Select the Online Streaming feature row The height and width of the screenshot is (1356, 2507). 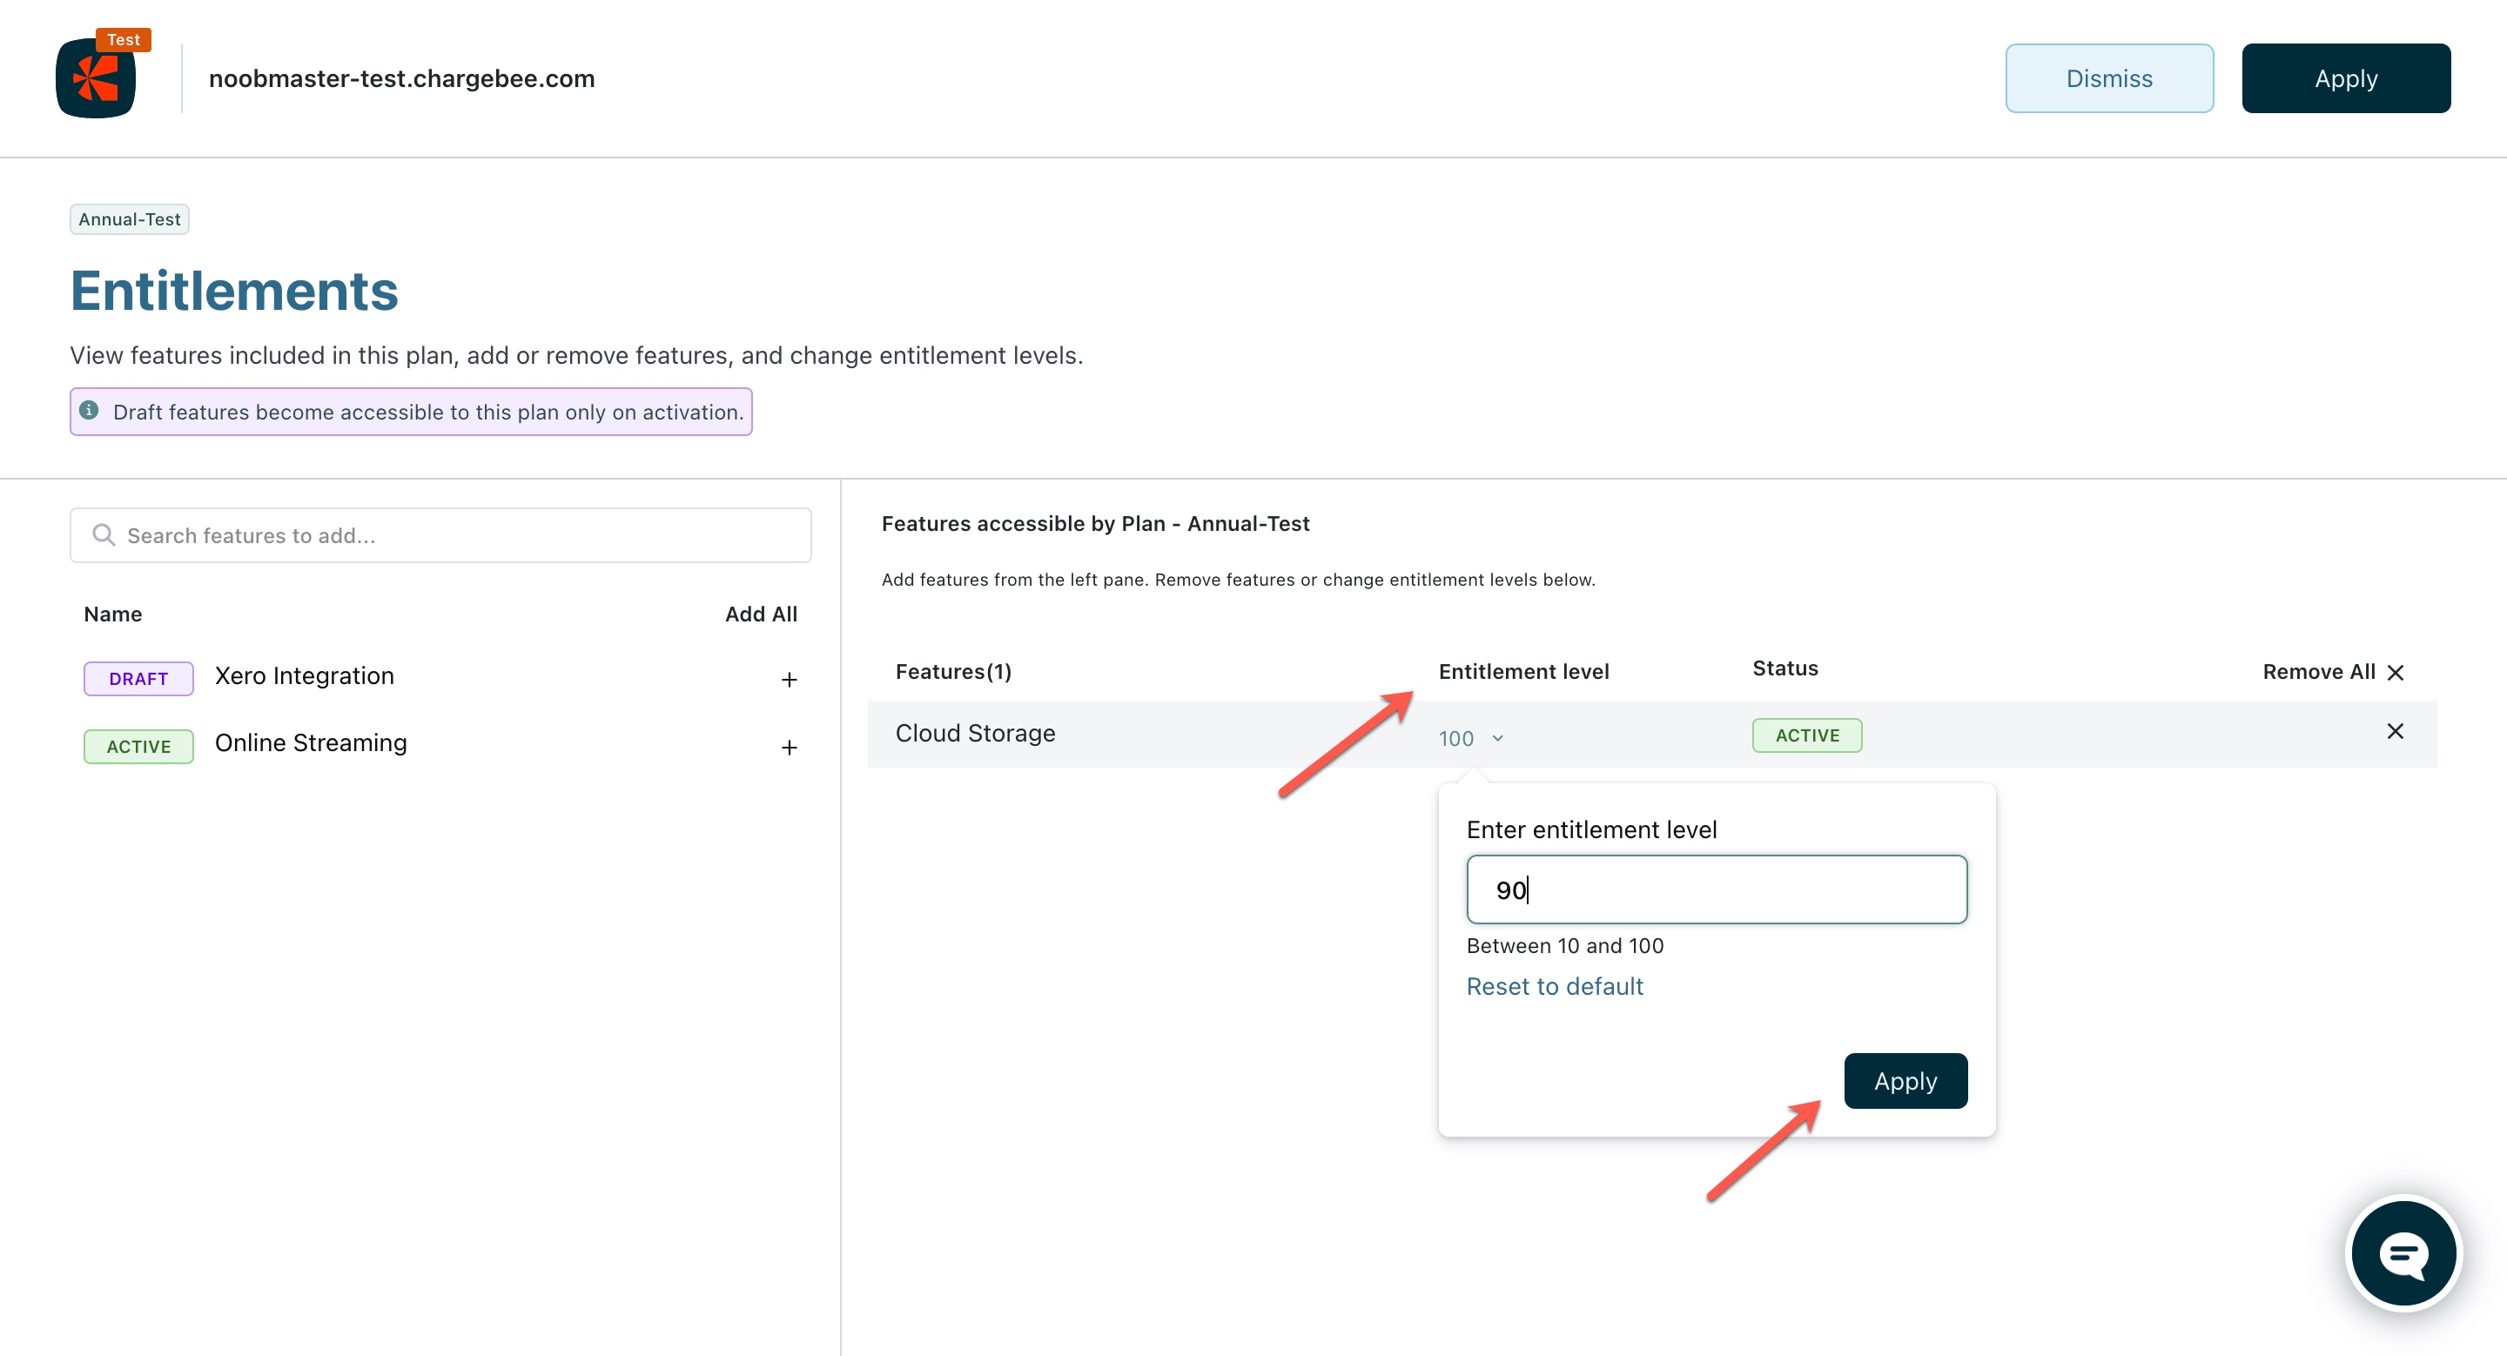coord(311,743)
